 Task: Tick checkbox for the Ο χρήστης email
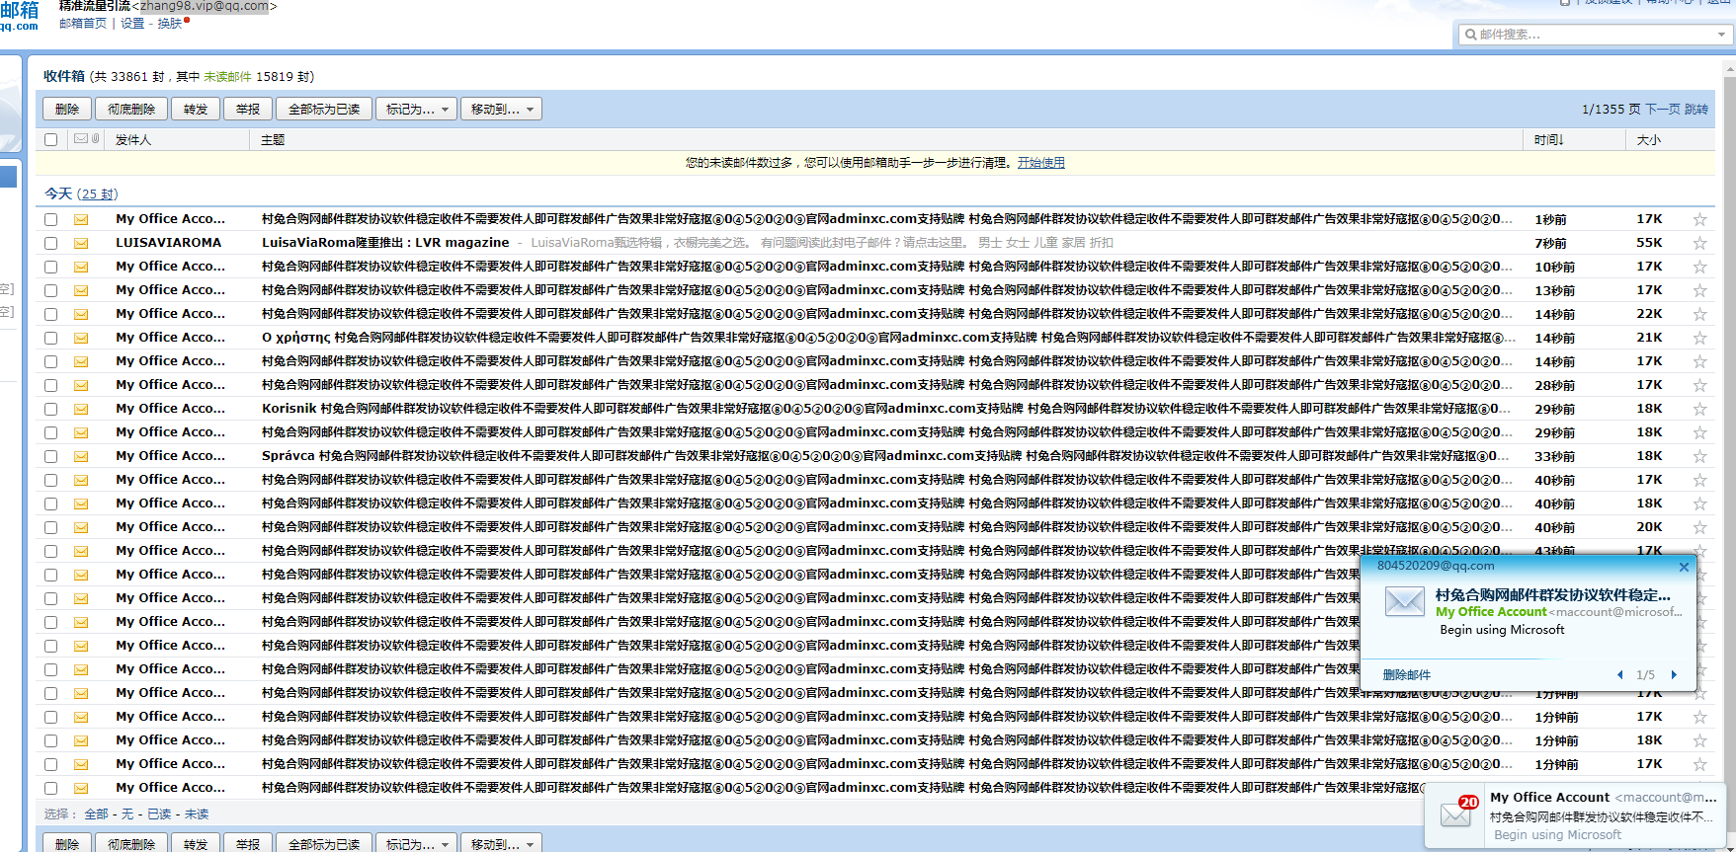[x=51, y=338]
